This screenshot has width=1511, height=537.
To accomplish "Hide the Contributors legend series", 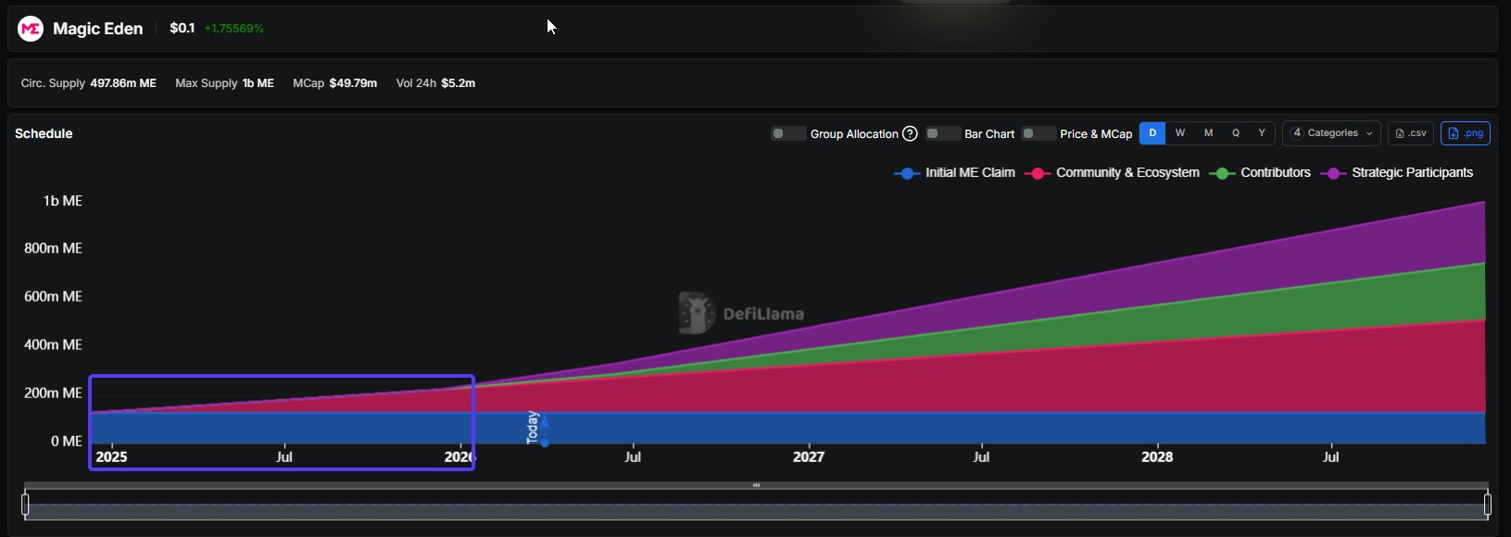I will pos(1260,173).
